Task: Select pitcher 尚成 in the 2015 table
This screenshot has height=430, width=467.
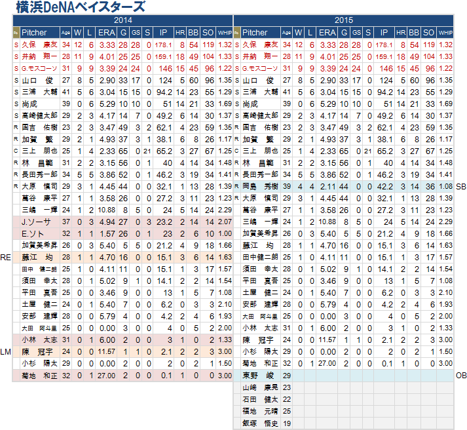Action: click(250, 104)
